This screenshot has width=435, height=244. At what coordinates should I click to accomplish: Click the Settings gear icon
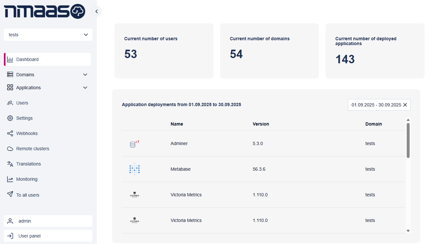10,118
